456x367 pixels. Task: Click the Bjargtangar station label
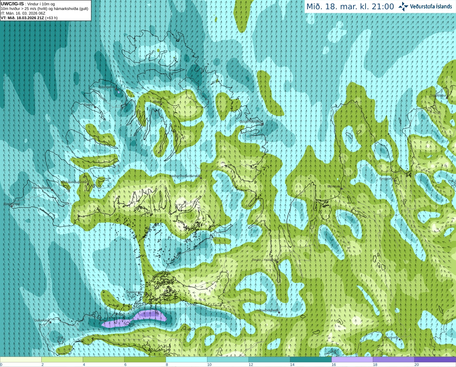[x=12, y=204]
